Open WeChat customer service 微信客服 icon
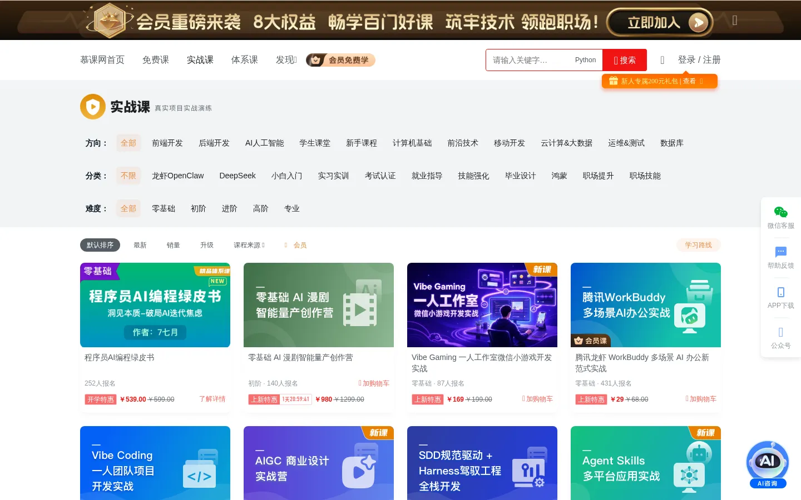This screenshot has width=801, height=500. 781,212
